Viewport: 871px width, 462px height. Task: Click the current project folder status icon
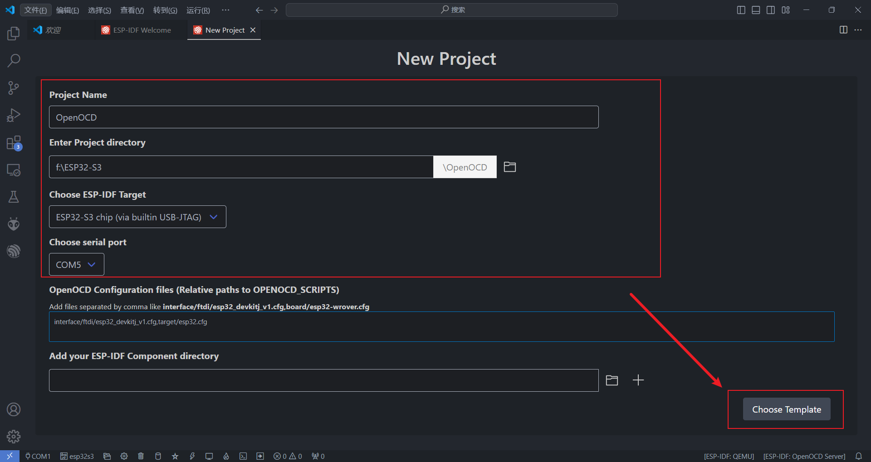tap(107, 456)
